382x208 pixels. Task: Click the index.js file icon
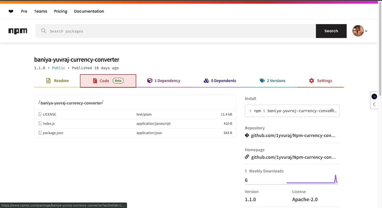coord(40,124)
